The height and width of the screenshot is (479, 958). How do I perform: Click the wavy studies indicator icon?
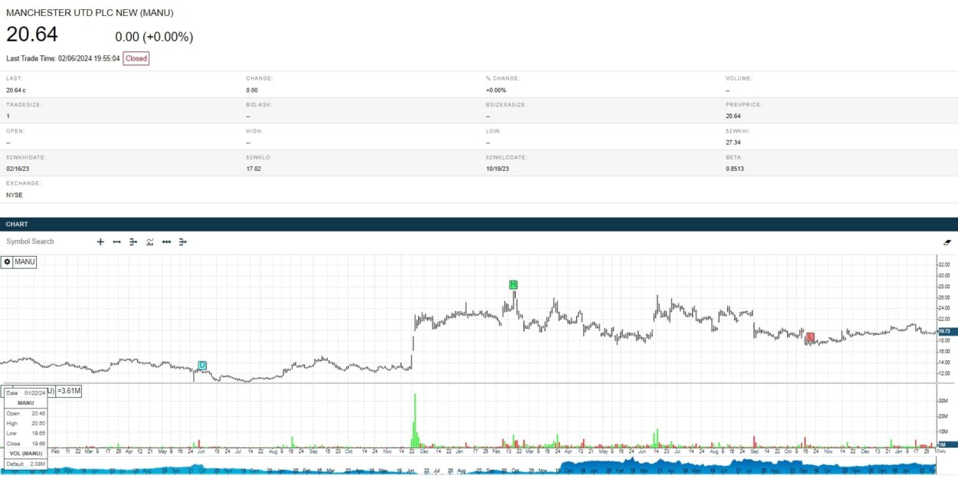(149, 241)
